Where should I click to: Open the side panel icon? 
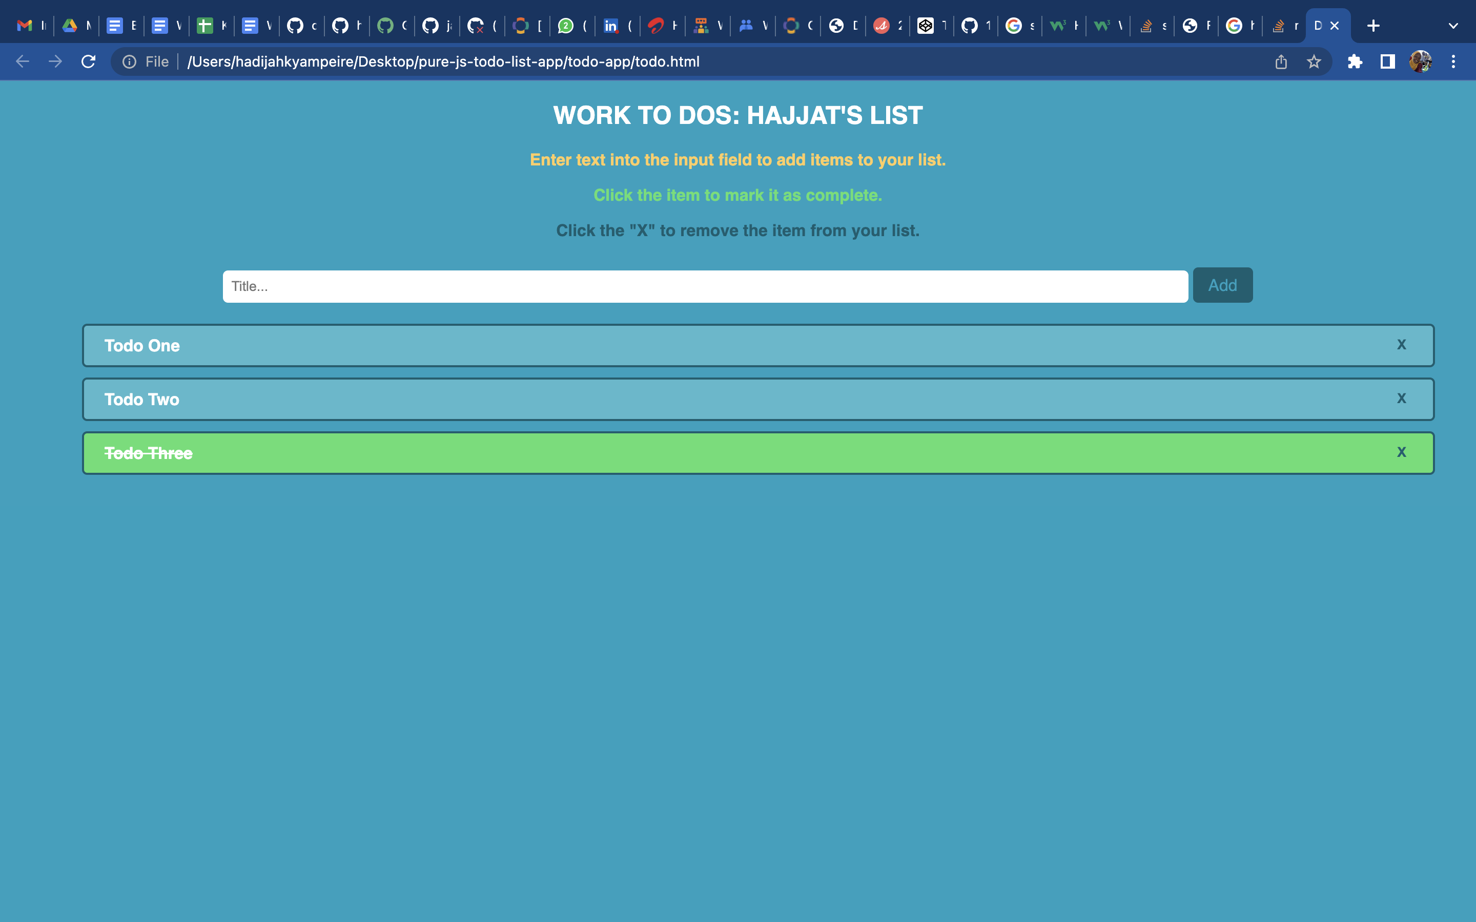(1387, 61)
